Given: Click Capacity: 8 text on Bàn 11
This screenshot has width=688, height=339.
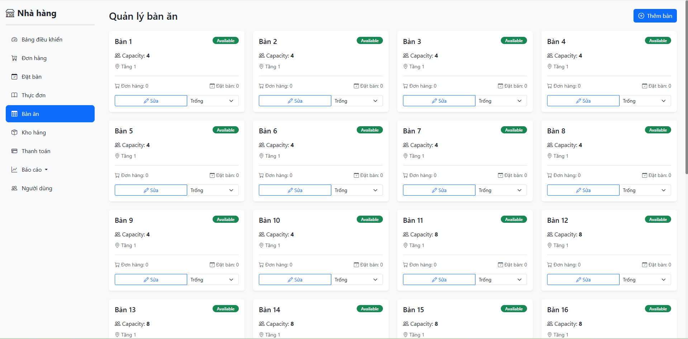Looking at the screenshot, I should point(424,235).
